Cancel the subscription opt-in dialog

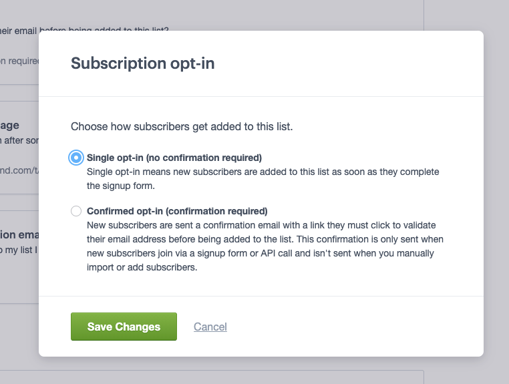[210, 327]
